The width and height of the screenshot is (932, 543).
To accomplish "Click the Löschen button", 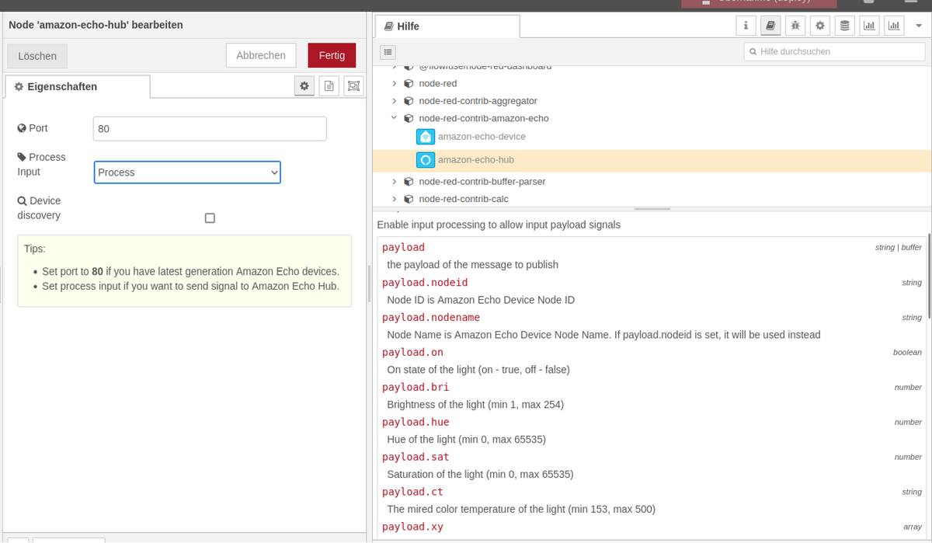I will (x=37, y=56).
